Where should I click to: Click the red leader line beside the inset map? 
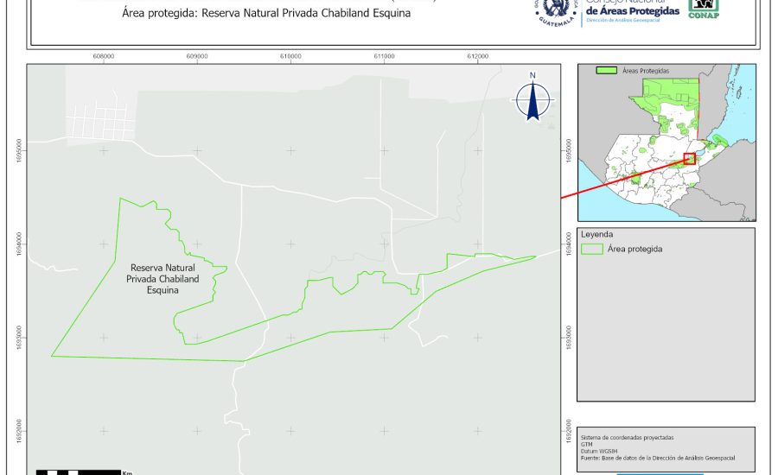tap(622, 179)
